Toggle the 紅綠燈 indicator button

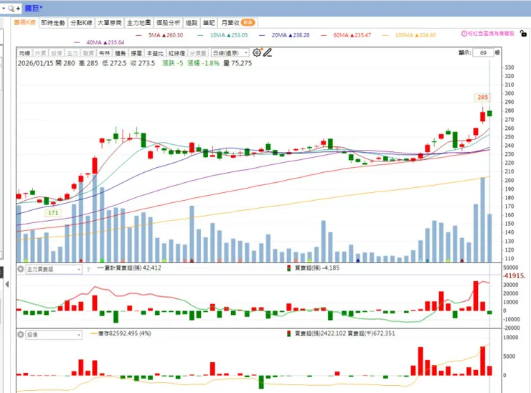(177, 53)
